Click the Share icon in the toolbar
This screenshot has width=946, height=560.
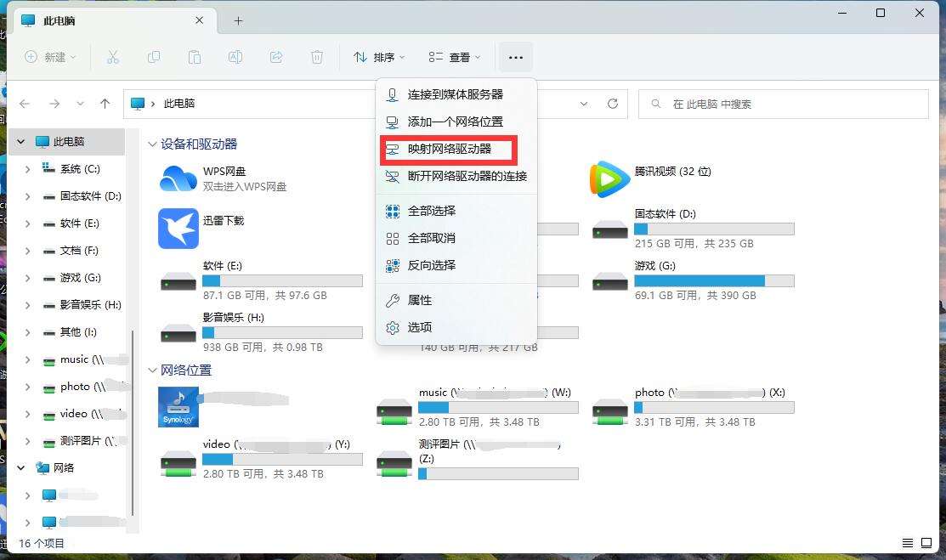pos(275,57)
